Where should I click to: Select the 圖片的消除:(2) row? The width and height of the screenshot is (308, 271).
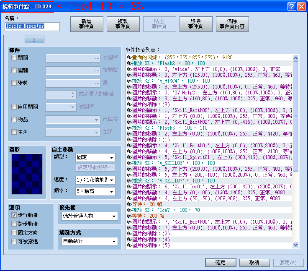(209, 234)
